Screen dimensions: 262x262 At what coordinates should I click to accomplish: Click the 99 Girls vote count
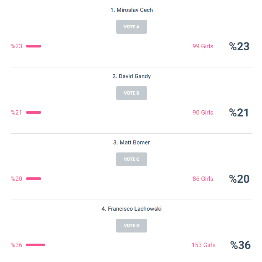pos(203,46)
